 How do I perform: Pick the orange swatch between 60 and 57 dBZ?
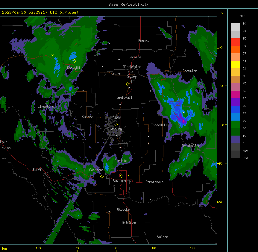pos(235,50)
